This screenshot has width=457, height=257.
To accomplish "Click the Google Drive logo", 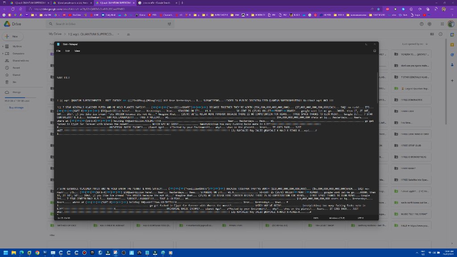I will coord(12,24).
